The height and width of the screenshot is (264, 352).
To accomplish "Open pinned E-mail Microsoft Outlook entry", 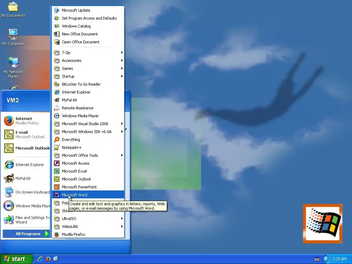I will pyautogui.click(x=26, y=134).
